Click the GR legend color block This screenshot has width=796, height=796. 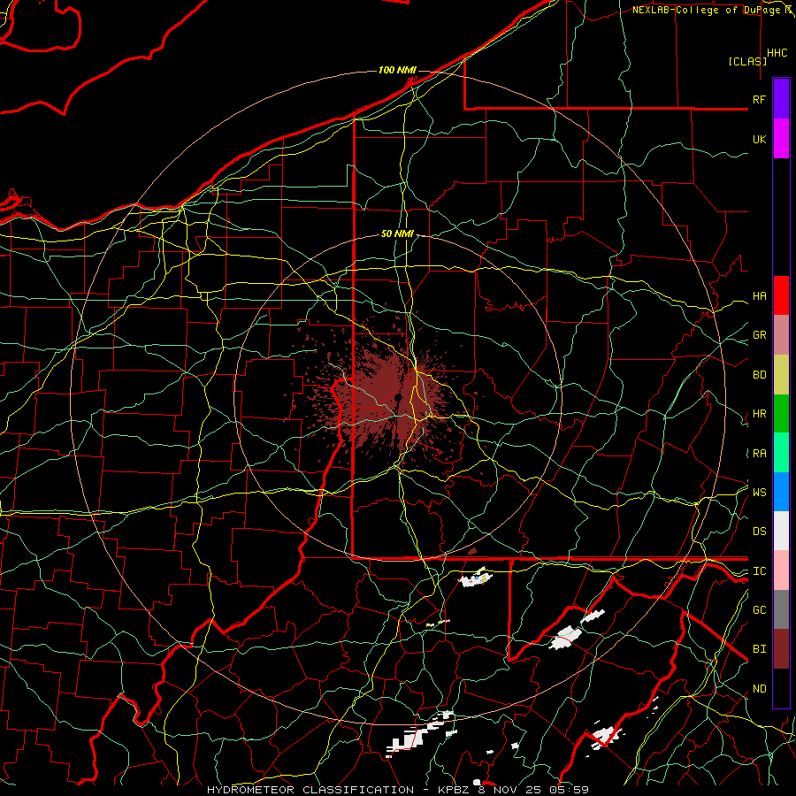pos(781,334)
